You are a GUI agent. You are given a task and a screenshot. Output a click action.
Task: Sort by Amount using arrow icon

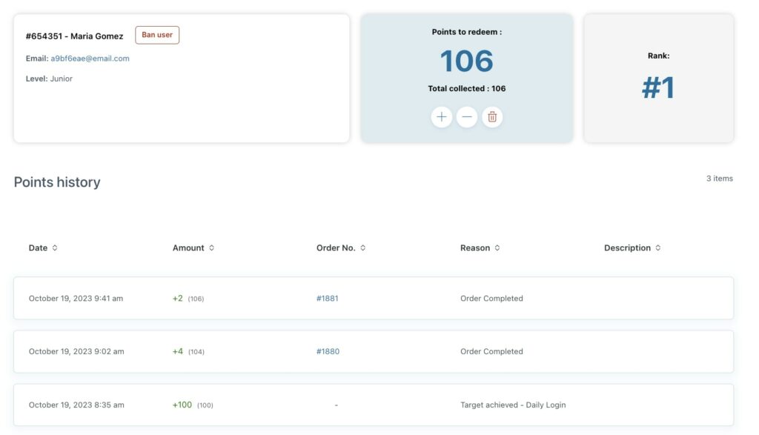(x=211, y=248)
